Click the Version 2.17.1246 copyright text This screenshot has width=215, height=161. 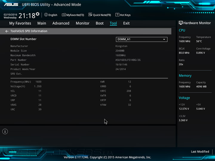pyautogui.click(x=107, y=157)
